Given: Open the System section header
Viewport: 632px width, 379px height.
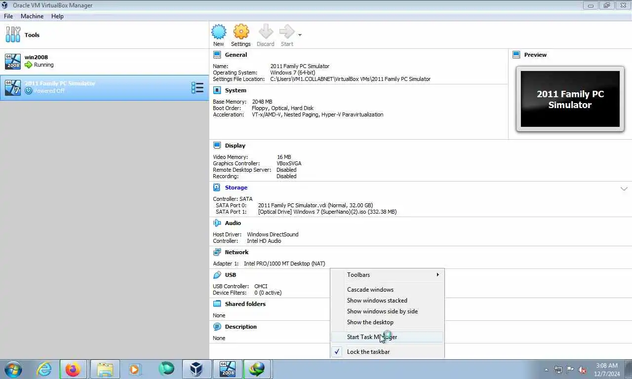Looking at the screenshot, I should coord(236,90).
